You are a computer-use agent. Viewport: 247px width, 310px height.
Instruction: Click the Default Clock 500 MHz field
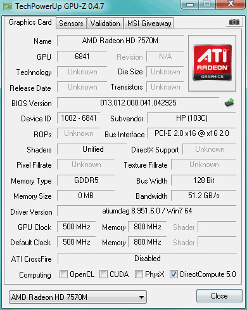click(x=77, y=242)
